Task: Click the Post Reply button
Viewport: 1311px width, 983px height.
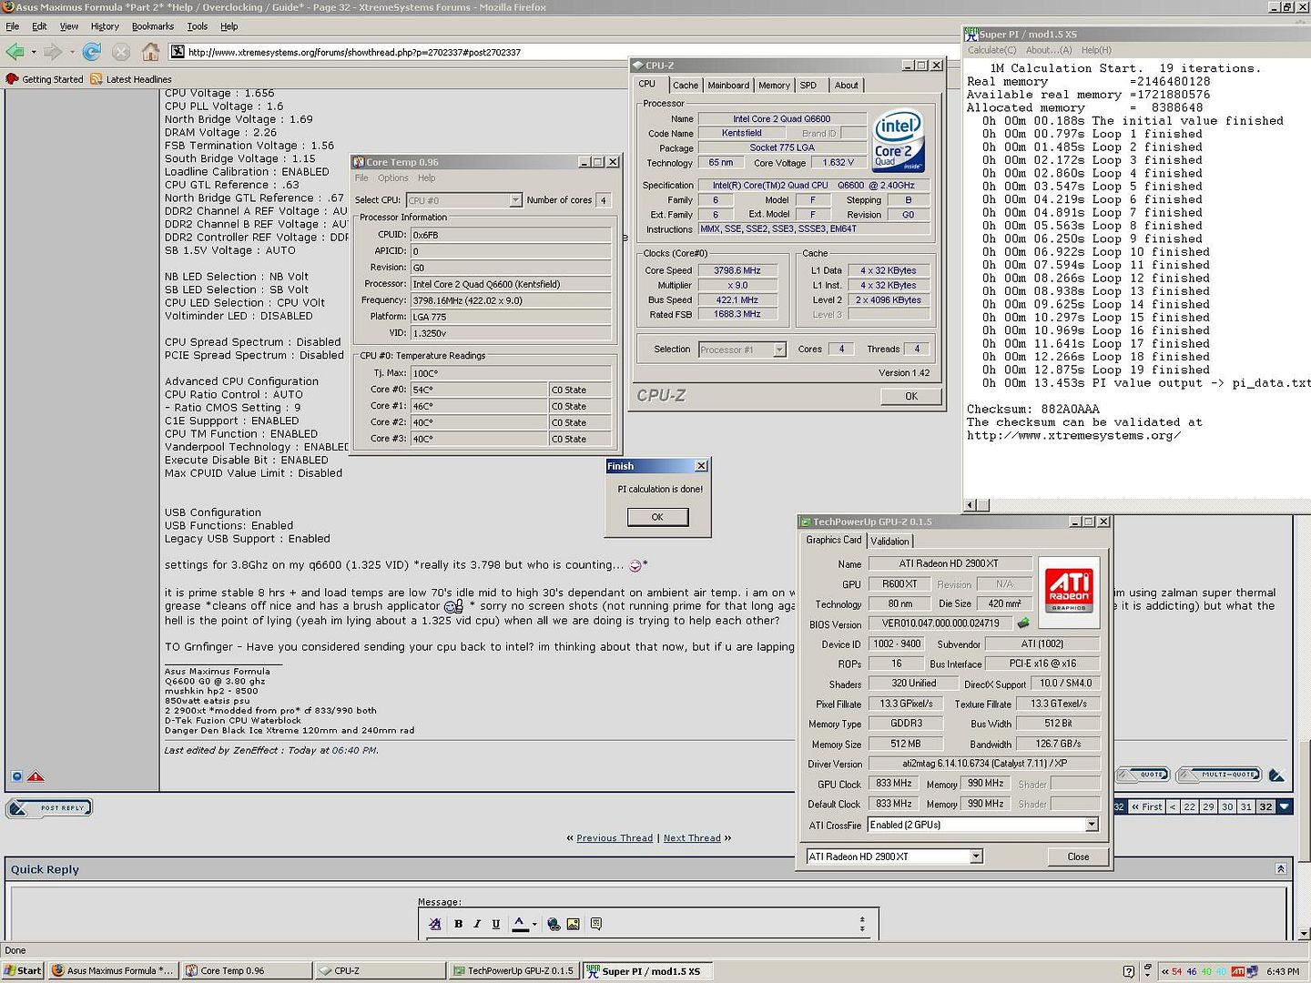Action: (x=50, y=807)
